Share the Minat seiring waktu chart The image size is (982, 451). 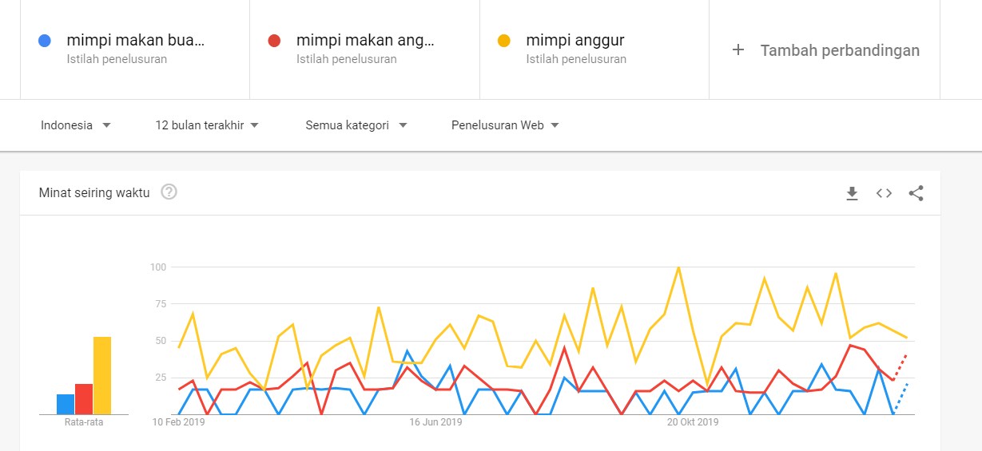(916, 193)
